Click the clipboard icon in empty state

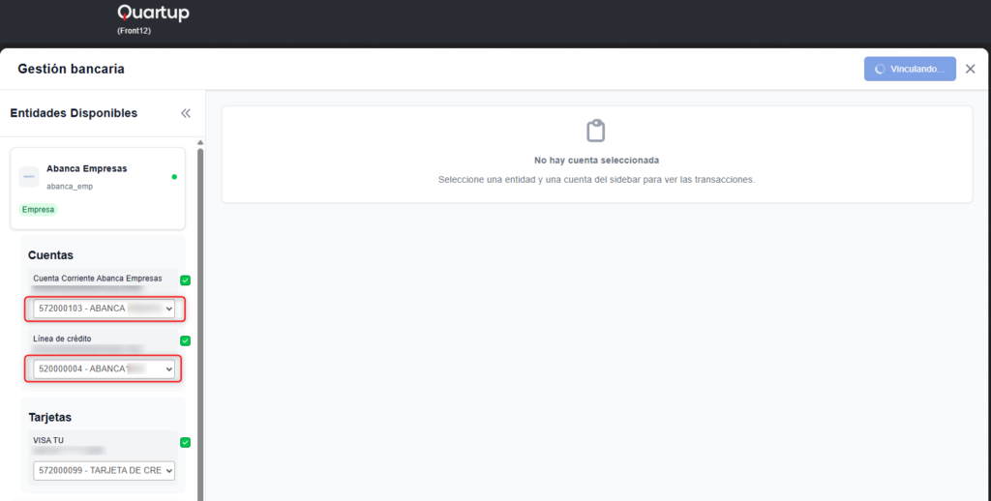(x=595, y=131)
